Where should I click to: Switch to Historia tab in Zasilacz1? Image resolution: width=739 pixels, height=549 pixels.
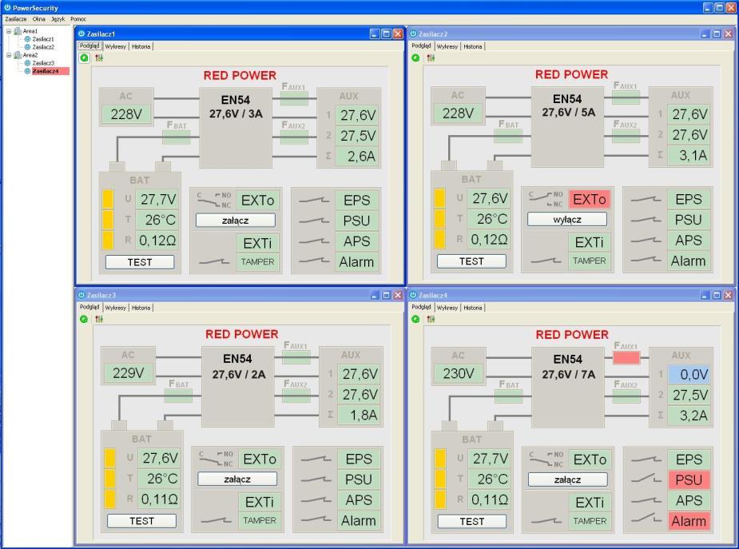pos(141,46)
